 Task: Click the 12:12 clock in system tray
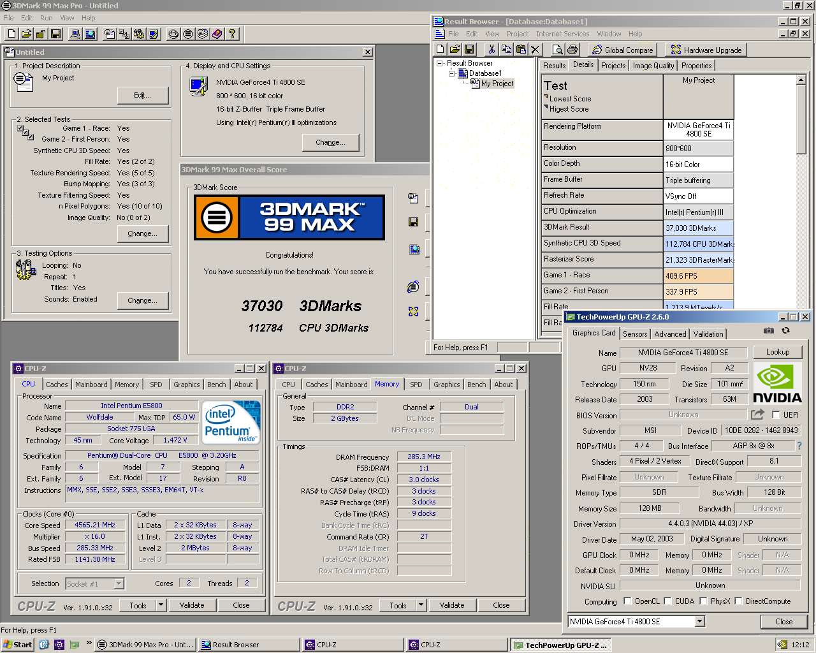coord(800,645)
